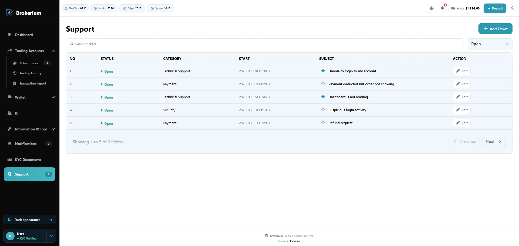This screenshot has width=519, height=246.
Task: Click the date 2026-08-17T14:20:00
Action: (x=255, y=84)
